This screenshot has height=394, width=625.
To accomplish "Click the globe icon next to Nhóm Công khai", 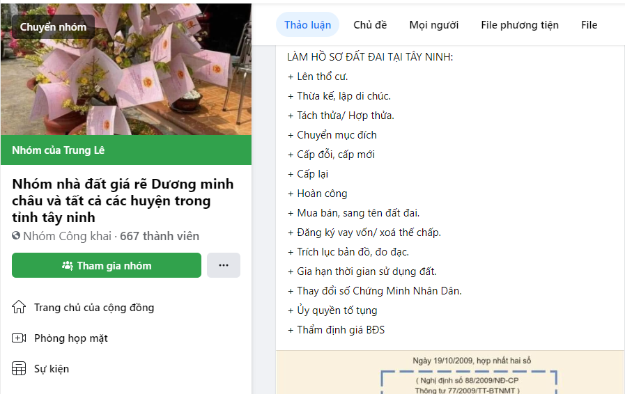I will tap(16, 236).
